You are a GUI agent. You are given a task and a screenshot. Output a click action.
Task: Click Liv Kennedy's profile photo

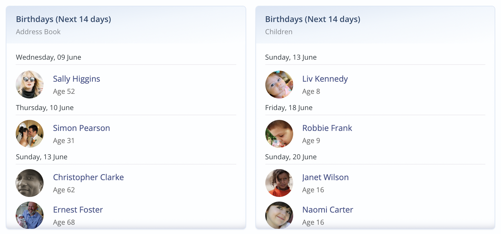point(279,85)
